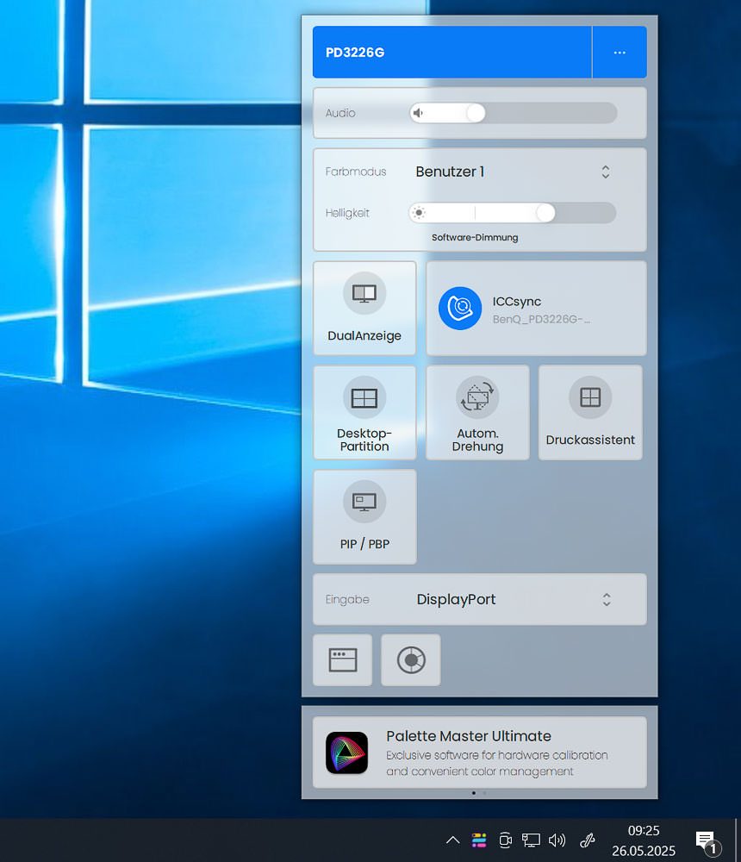Adjust the Helligkeit brightness slider thumb

545,213
